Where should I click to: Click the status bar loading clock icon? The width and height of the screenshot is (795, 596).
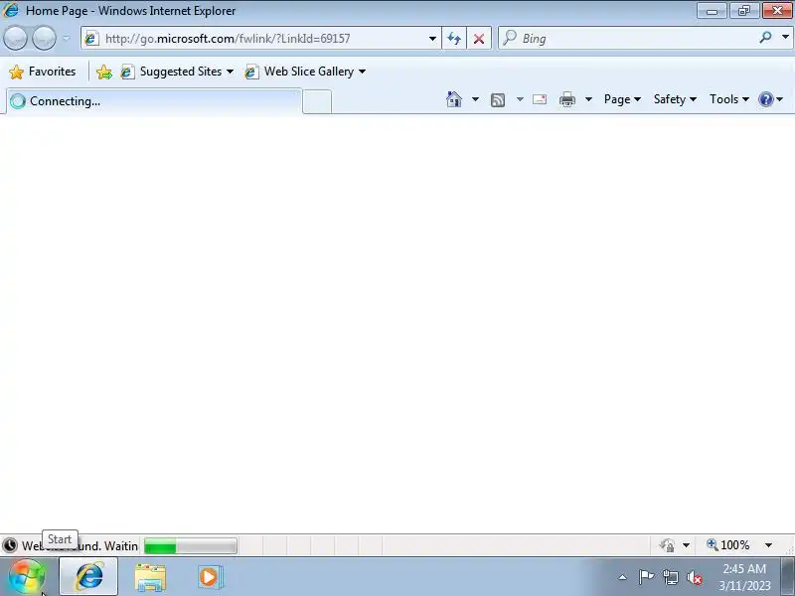[10, 545]
